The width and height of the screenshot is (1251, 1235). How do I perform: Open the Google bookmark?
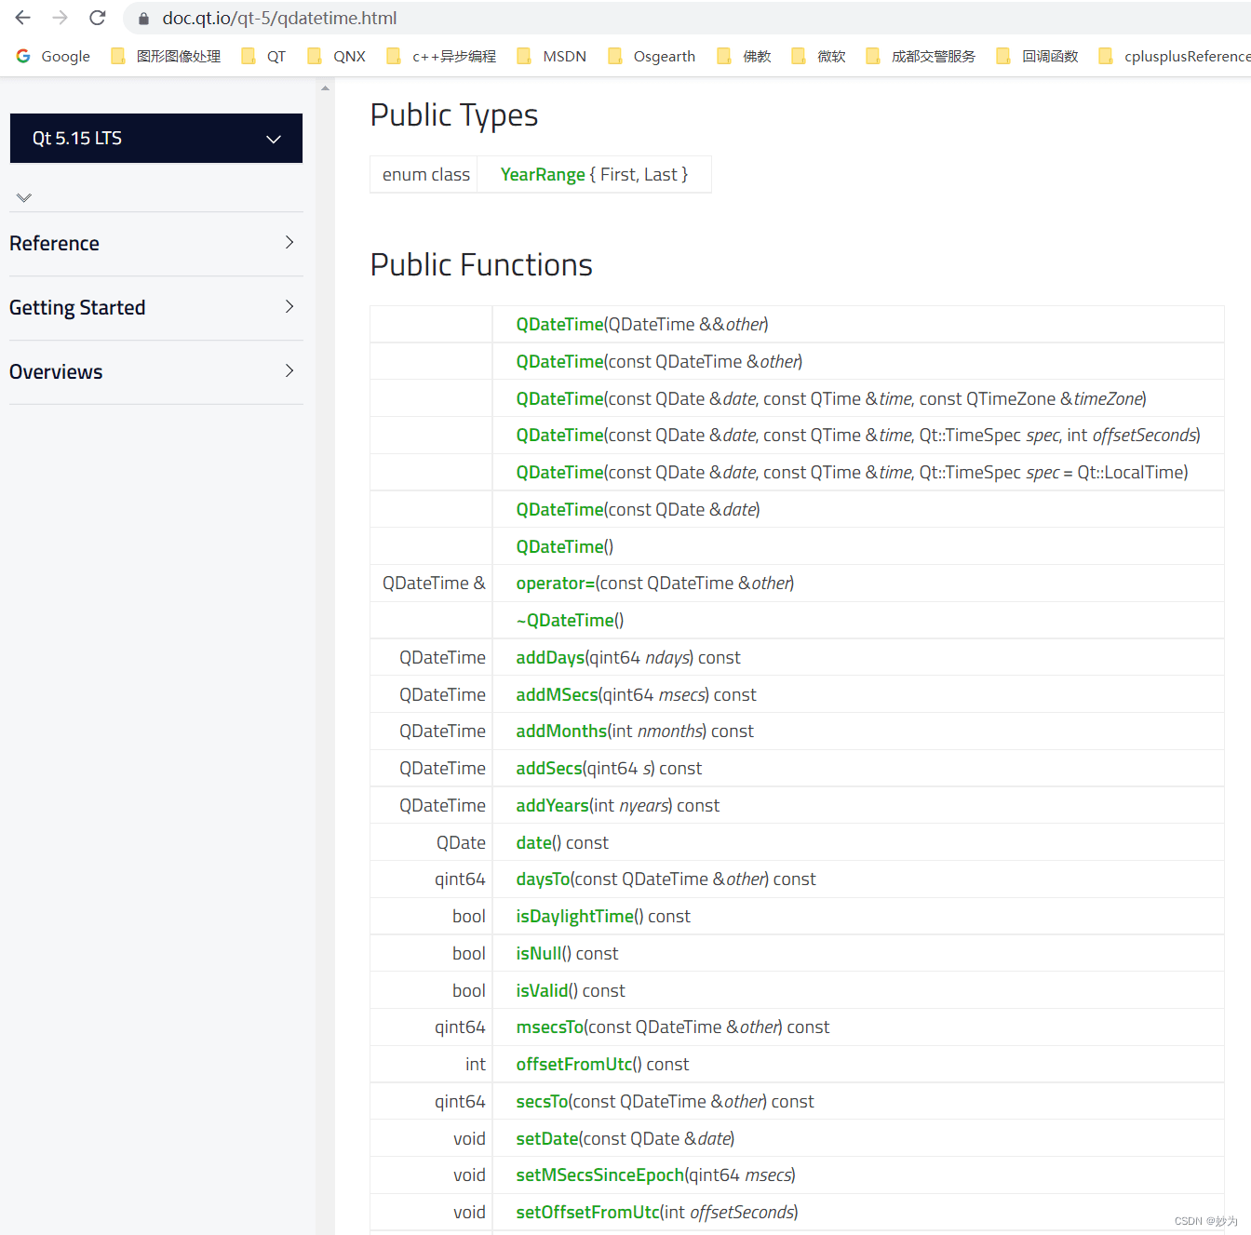pyautogui.click(x=54, y=56)
